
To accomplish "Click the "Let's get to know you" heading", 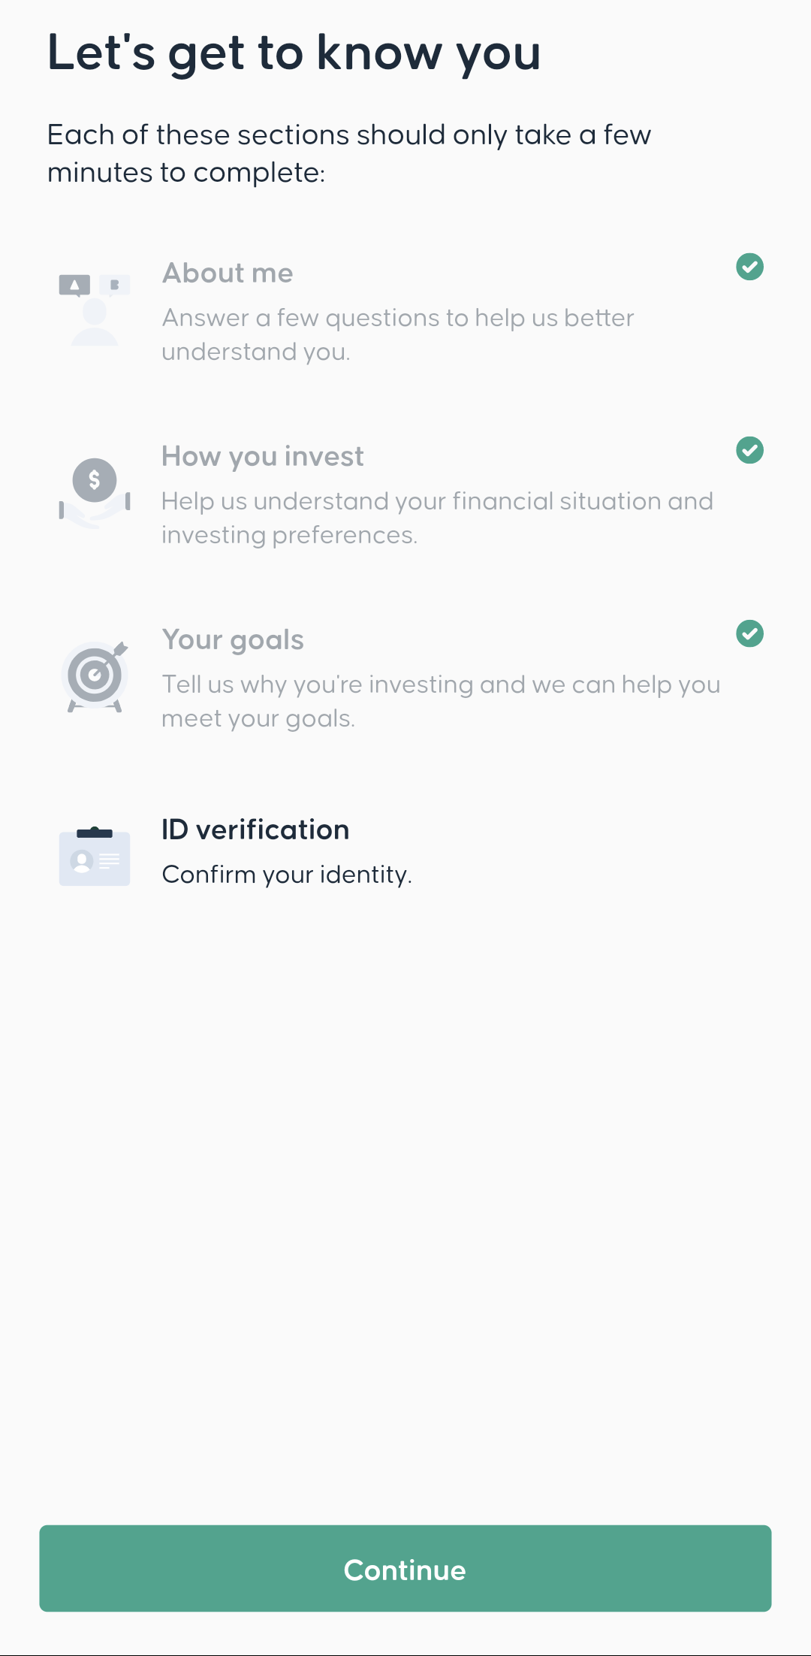I will [x=294, y=53].
